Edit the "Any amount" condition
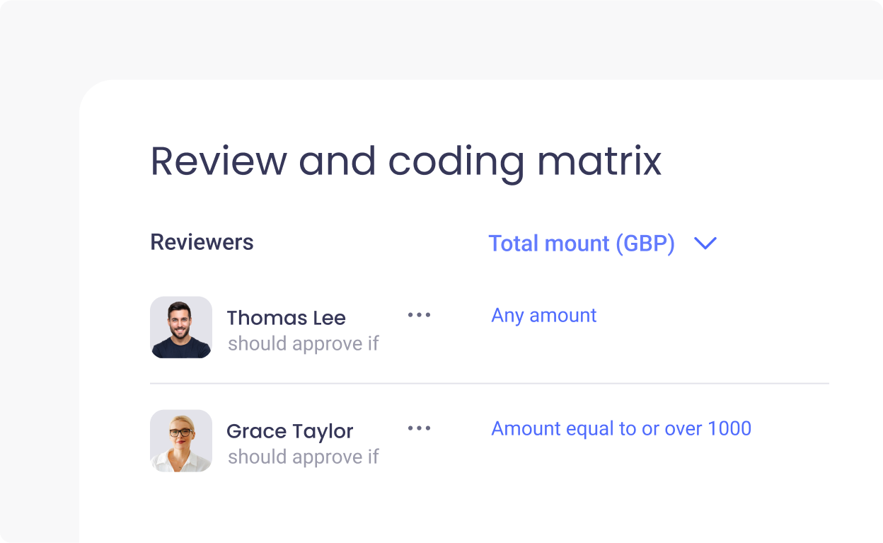 pos(544,315)
